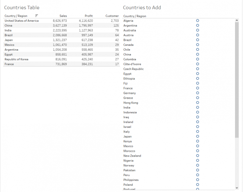Select the circle mark for Canada

[198, 45]
